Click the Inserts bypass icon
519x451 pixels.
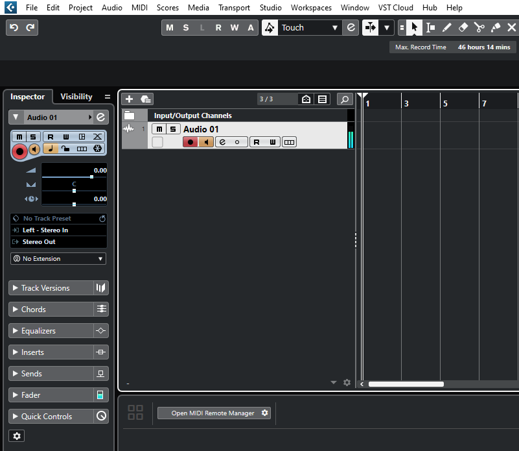(100, 352)
